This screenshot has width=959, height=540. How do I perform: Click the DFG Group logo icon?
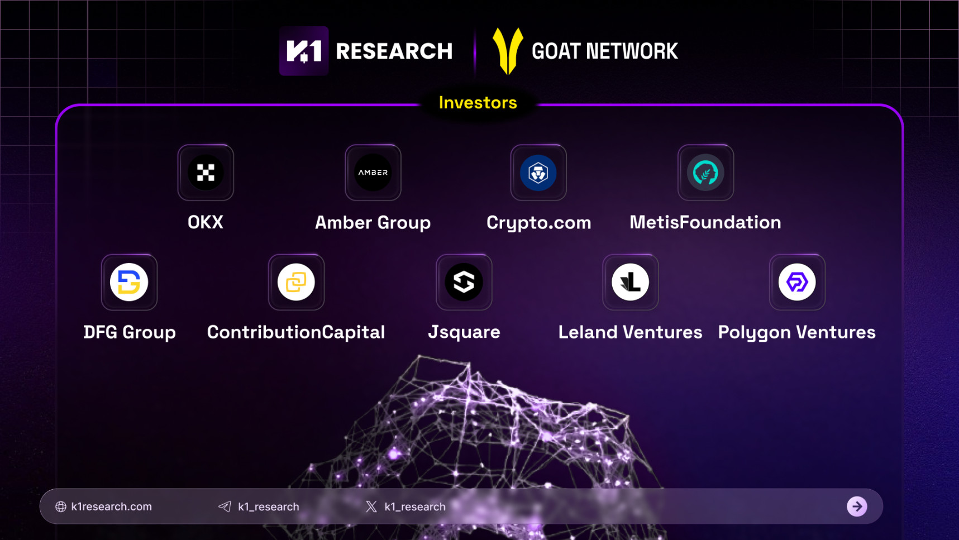coord(129,282)
